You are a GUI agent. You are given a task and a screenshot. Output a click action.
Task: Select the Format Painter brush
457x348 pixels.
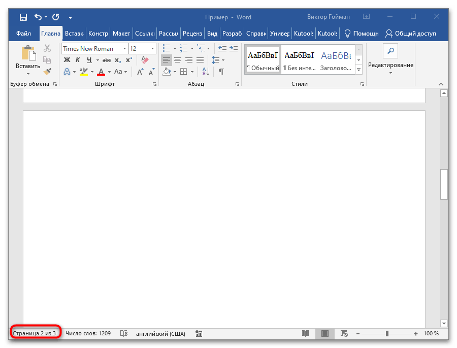47,71
